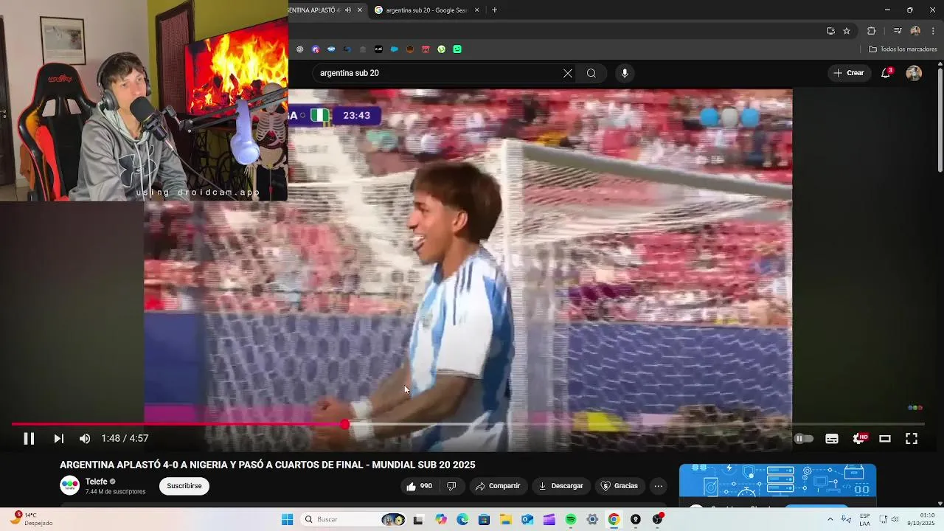Enter fullscreen mode
Screen dimensions: 944x531
coord(912,438)
